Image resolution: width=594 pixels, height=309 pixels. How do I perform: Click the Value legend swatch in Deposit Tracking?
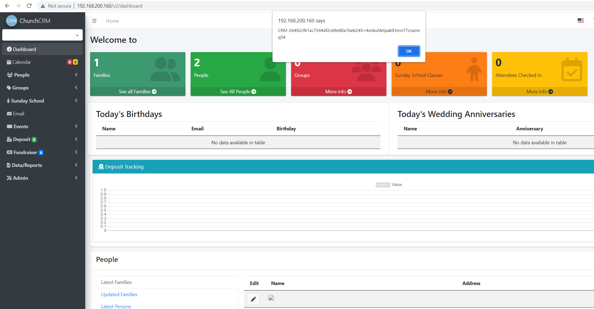(x=382, y=185)
